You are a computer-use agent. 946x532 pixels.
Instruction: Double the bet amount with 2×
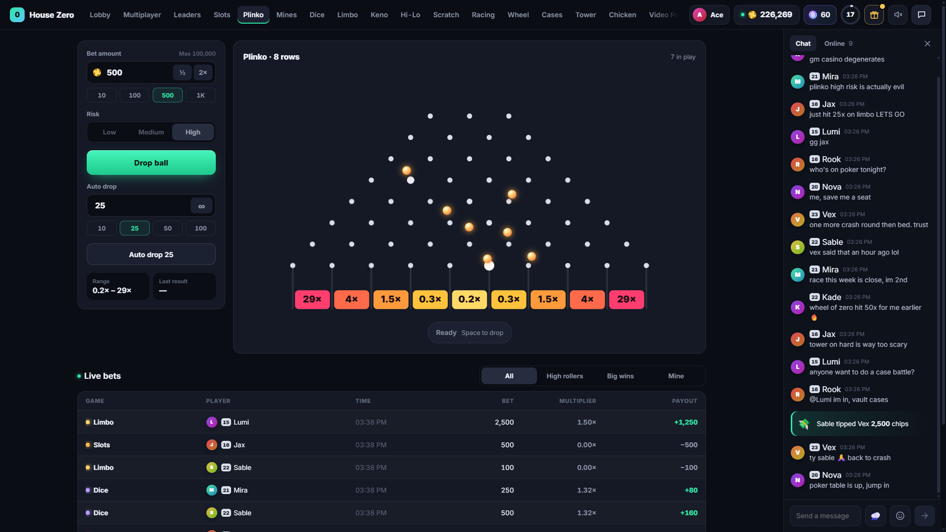pyautogui.click(x=203, y=72)
